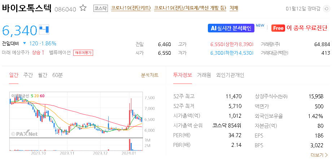The image size is (332, 162).
Task: Switch chart to 주간 tab
Action: pos(28,75)
